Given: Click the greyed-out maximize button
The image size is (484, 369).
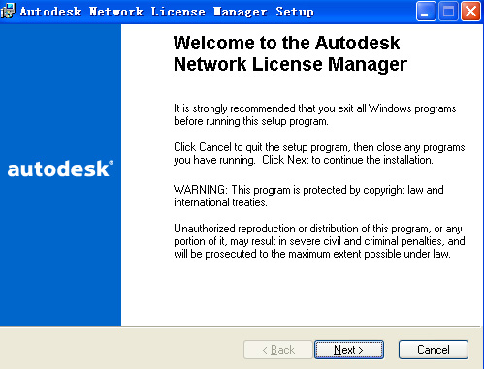Looking at the screenshot, I should point(448,12).
